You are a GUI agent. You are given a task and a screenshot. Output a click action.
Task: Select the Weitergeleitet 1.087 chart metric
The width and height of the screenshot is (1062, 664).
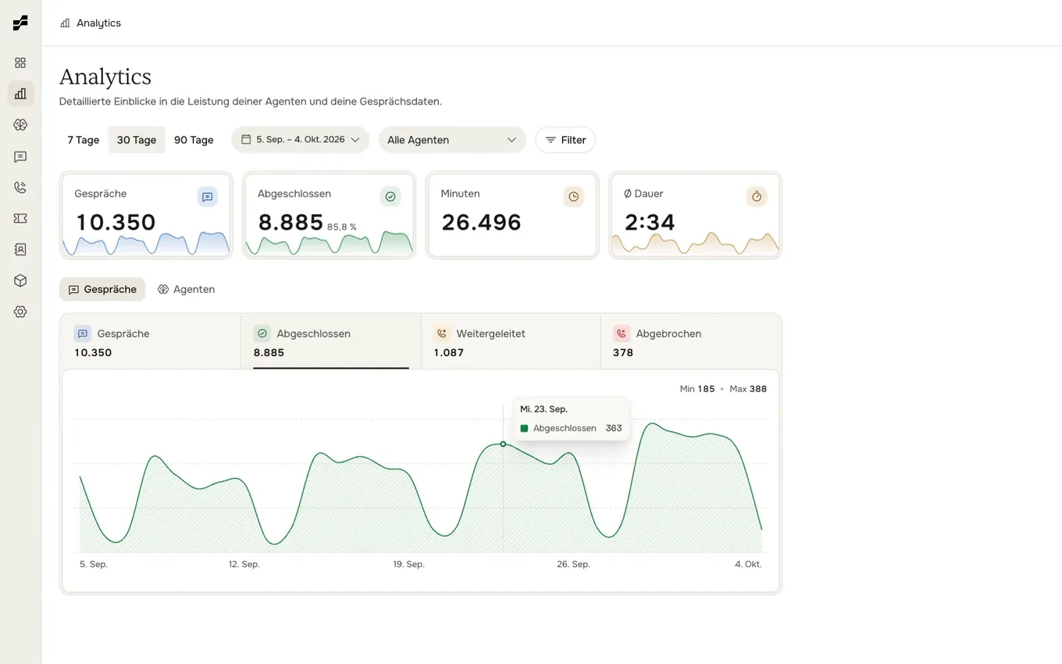tap(511, 342)
